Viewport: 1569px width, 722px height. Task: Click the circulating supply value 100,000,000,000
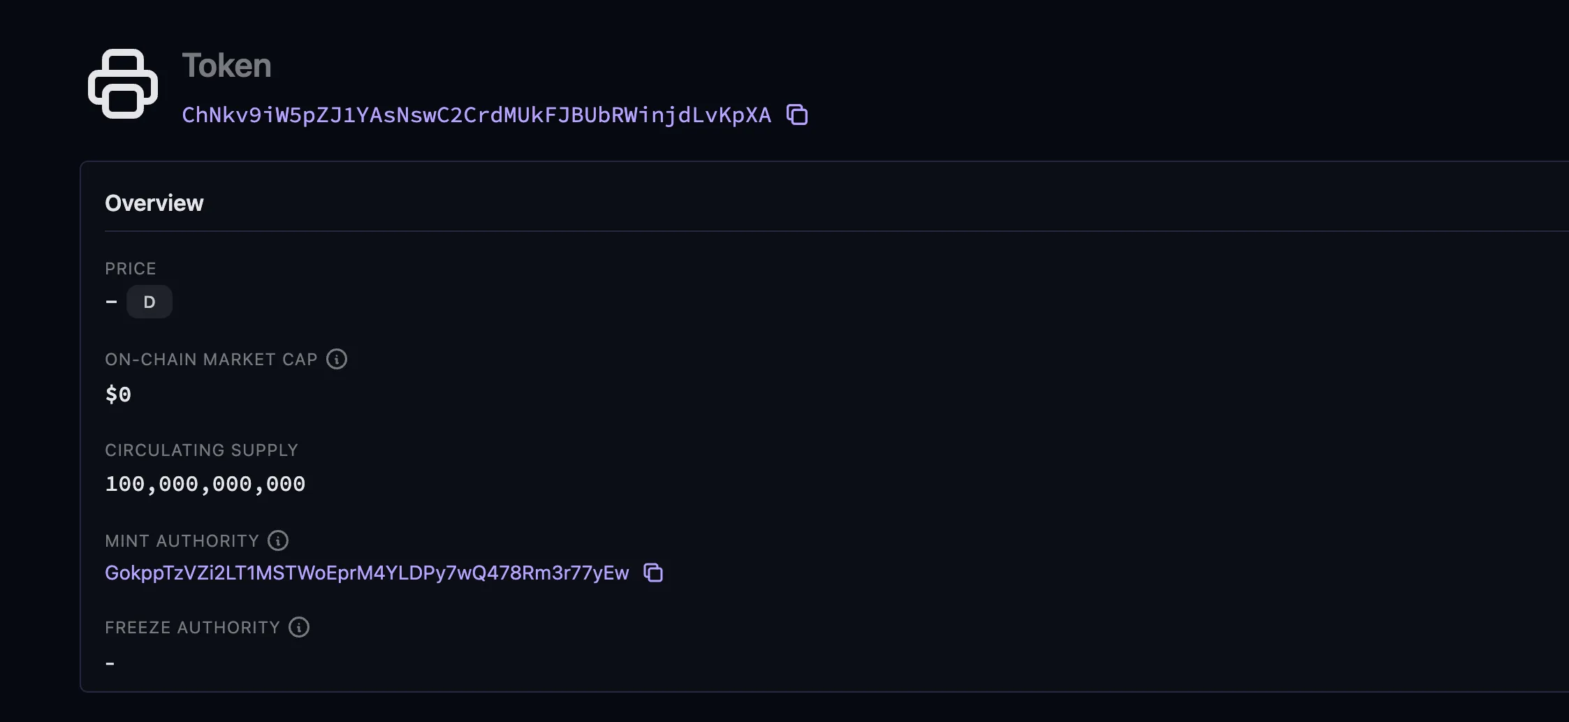205,482
